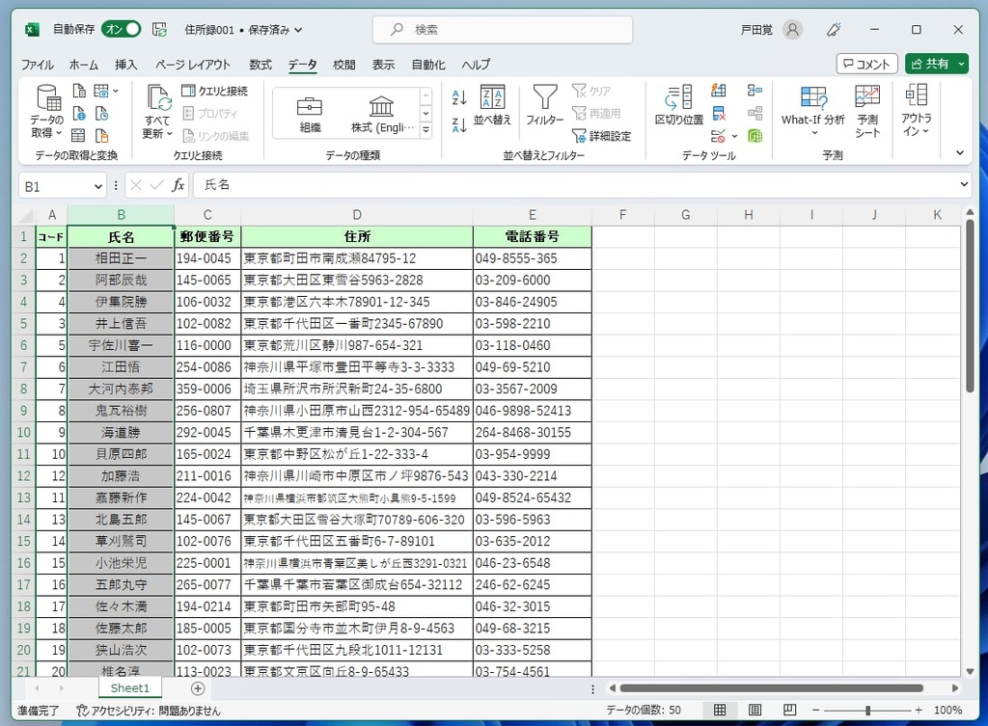Click the Forecast Sheet (予測シート) icon
This screenshot has height=726, width=988.
coord(867,112)
